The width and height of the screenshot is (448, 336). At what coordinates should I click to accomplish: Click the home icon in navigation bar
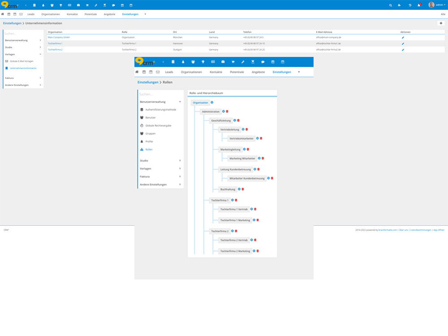3,14
